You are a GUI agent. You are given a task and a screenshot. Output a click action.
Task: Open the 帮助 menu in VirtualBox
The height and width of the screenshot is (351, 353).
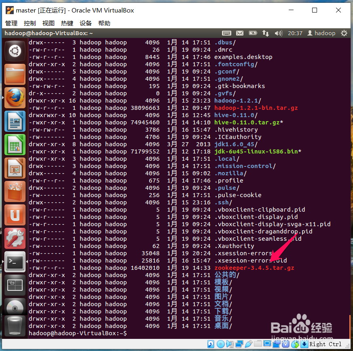click(x=104, y=23)
